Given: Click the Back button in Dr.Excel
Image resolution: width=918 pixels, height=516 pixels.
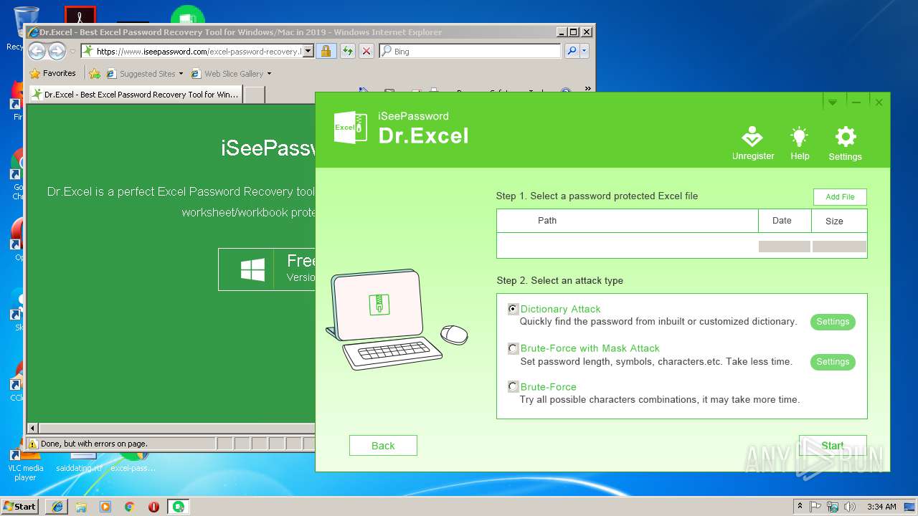Looking at the screenshot, I should pyautogui.click(x=383, y=446).
